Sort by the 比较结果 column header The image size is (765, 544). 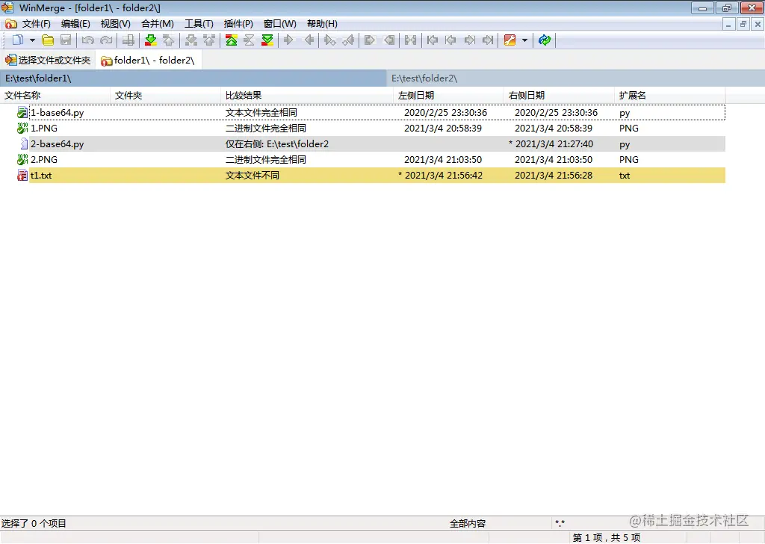(307, 96)
